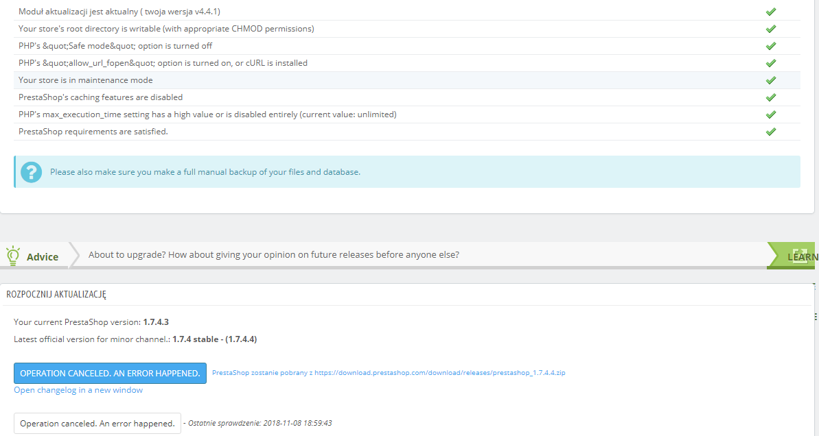Click checkmark beside Safe mode turned off
Viewport: 819px width, 436px height.
pos(770,46)
